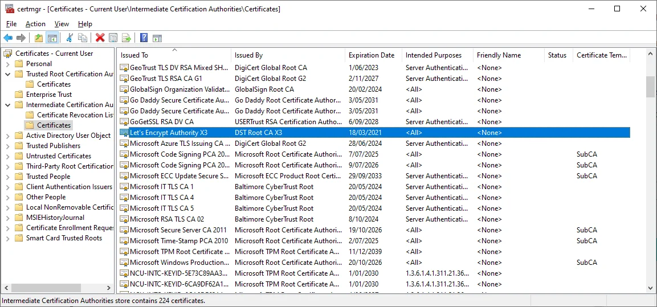Viewport: 657px width, 307px height.
Task: Expand the Trusted Publishers tree node
Action: (8, 146)
